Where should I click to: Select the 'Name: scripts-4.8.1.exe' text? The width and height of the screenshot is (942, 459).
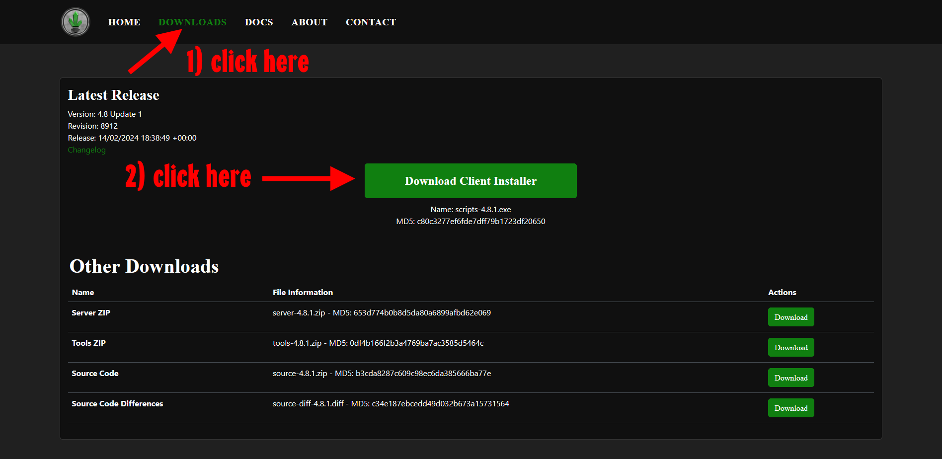pos(471,210)
